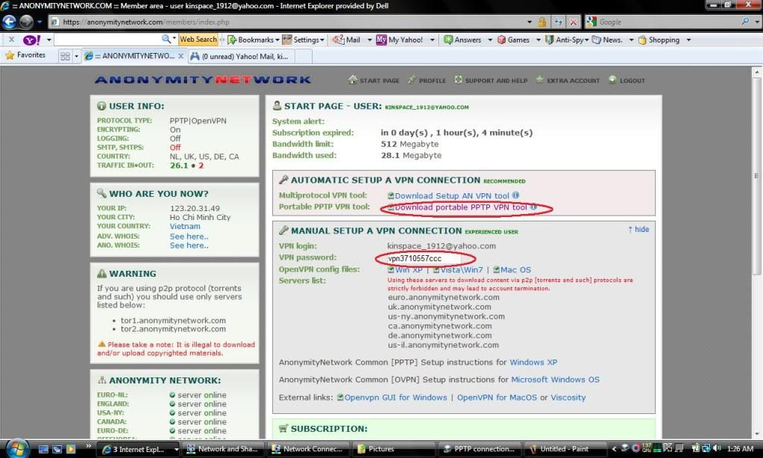Viewport: 763px width, 458px height.
Task: Click the VPN password field
Action: [424, 258]
